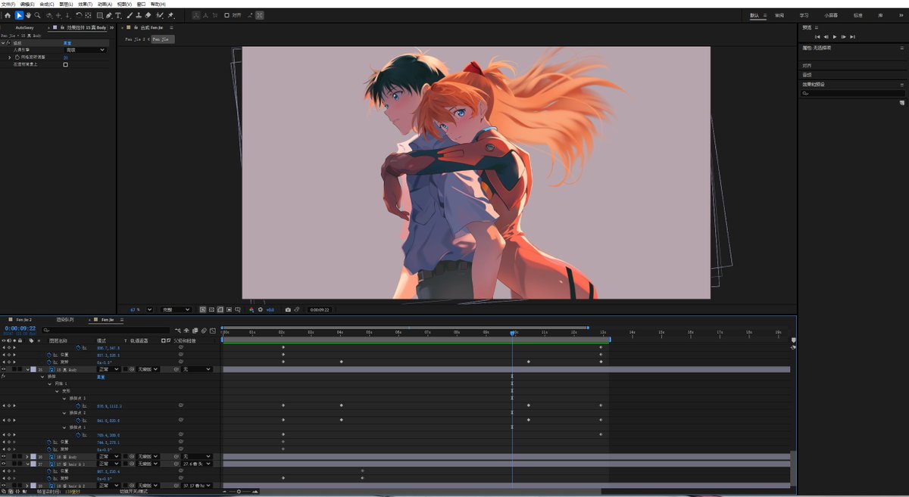Open the Composition menu in the menu bar
Viewport: 909px width, 497px height.
(47, 4)
